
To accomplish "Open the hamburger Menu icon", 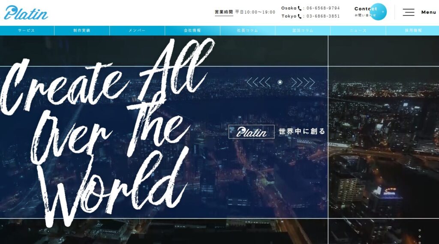I will 409,12.
